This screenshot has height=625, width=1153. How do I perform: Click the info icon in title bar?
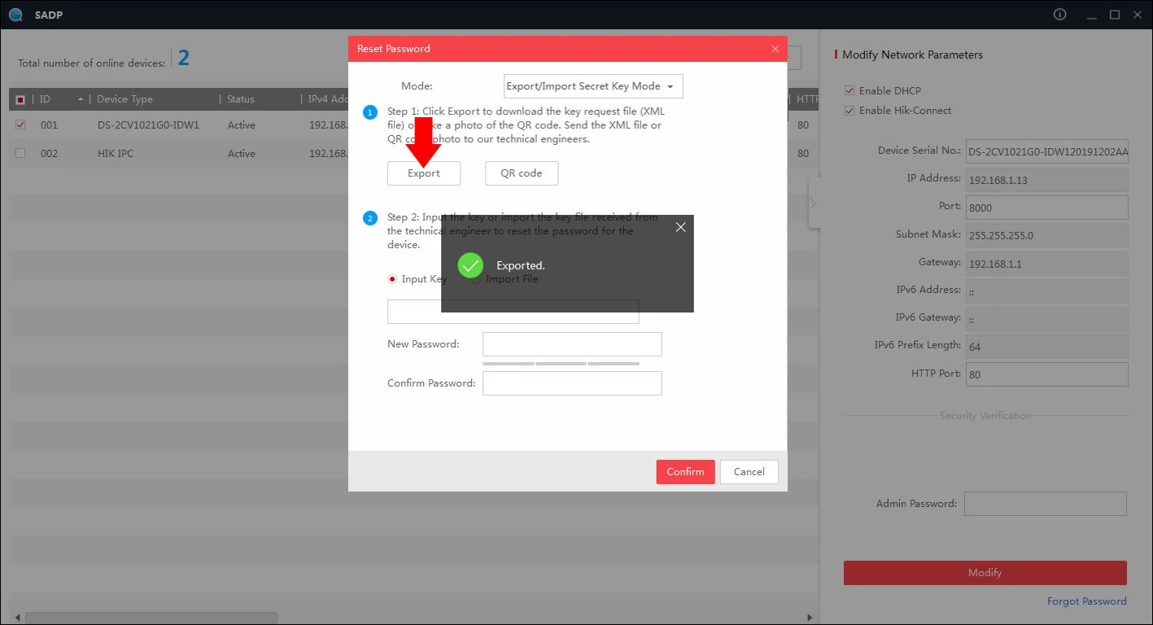1059,15
